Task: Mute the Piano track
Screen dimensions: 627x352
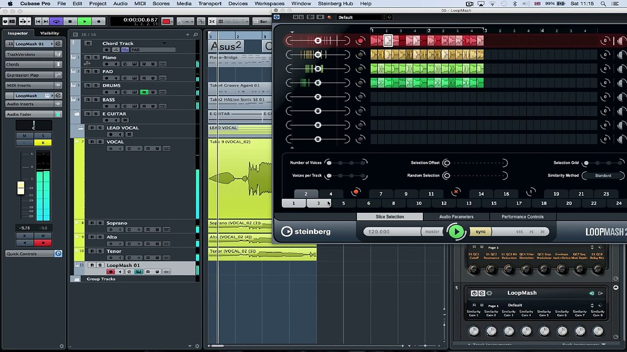Action: (88, 57)
